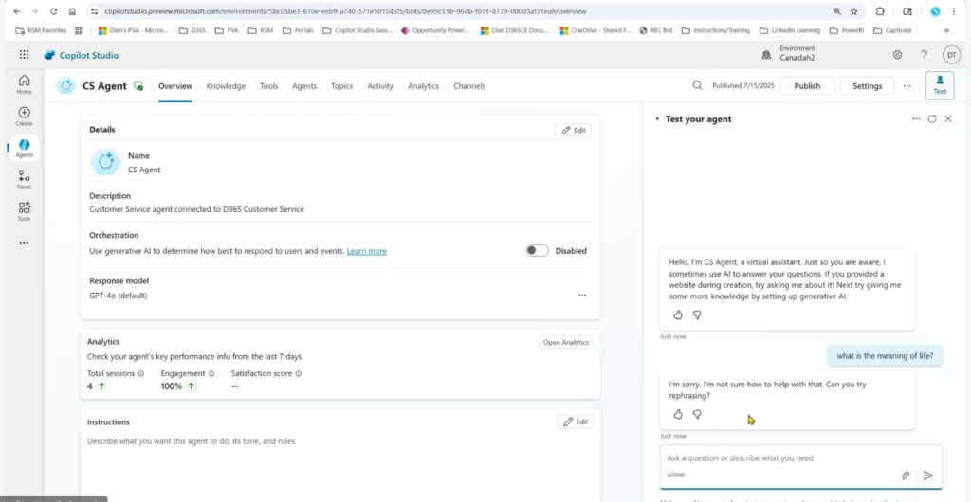Thumbs down the rephrasing reply
This screenshot has height=502, width=971.
[697, 414]
